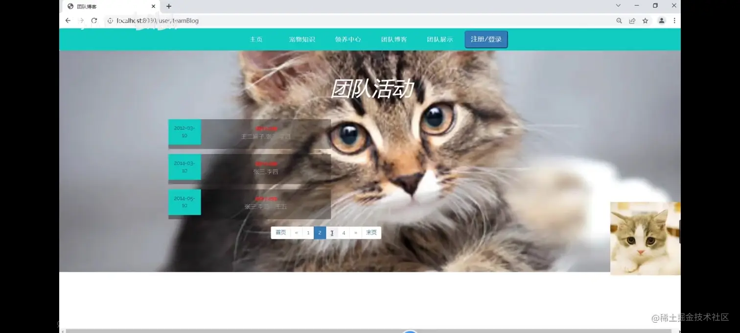Go to page 4 in pagination
Image resolution: width=740 pixels, height=333 pixels.
coord(344,233)
